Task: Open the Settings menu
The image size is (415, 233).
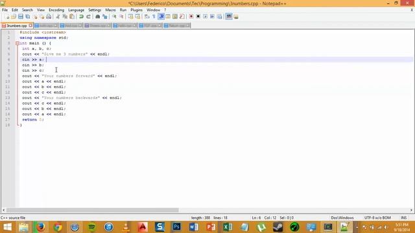Action: [95, 10]
